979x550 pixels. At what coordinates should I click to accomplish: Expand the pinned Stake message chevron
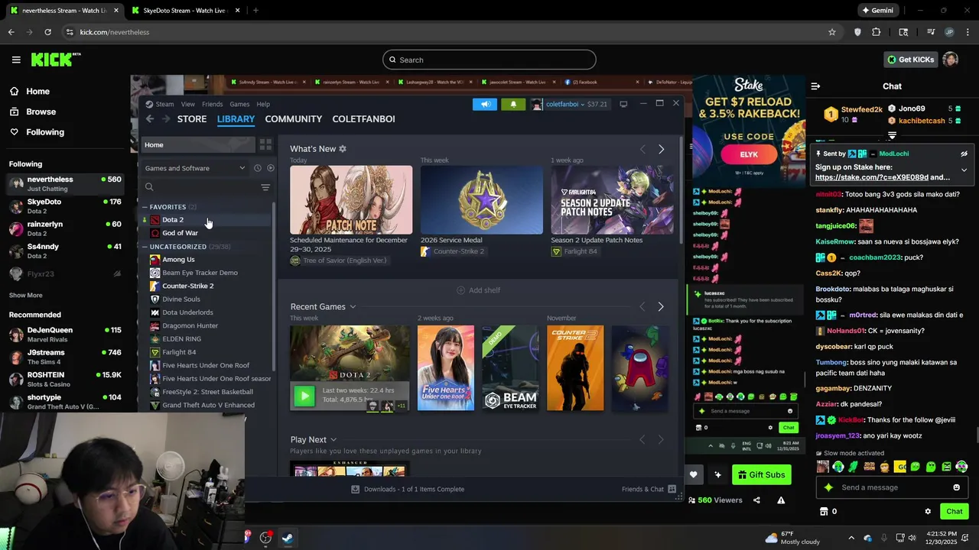[964, 170]
